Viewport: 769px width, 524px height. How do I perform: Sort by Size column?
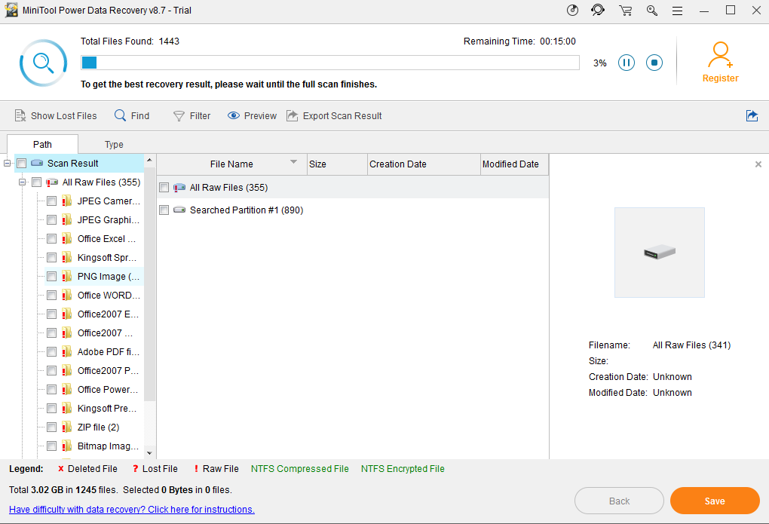pos(337,164)
